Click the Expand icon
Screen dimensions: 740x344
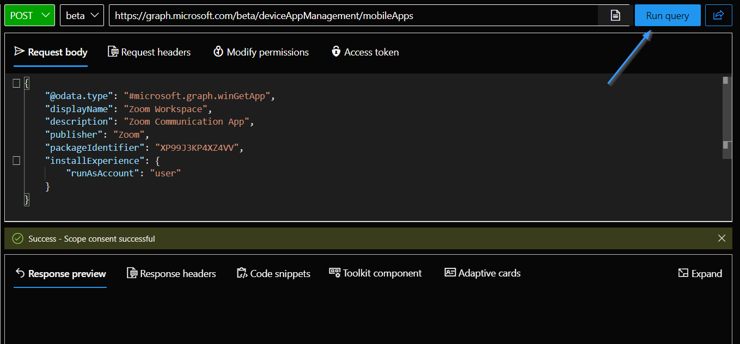coord(683,273)
